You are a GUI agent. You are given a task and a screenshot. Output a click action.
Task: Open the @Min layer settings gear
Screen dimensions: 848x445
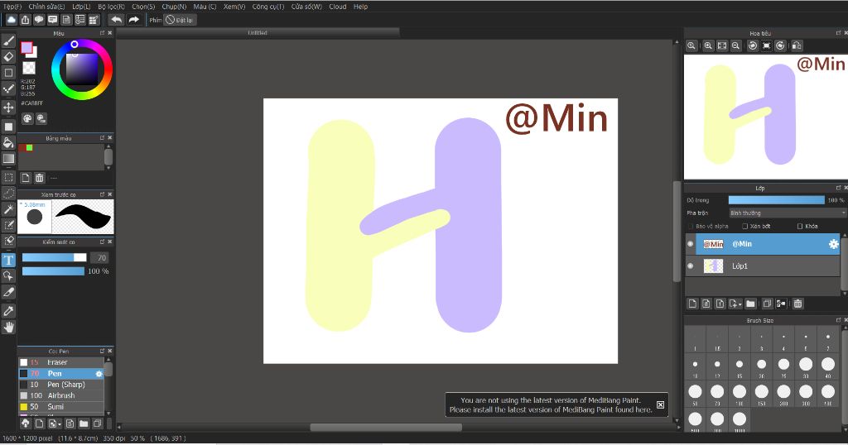pos(833,244)
